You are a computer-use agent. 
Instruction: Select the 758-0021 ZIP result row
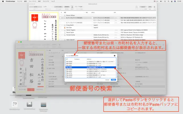coord(91,71)
